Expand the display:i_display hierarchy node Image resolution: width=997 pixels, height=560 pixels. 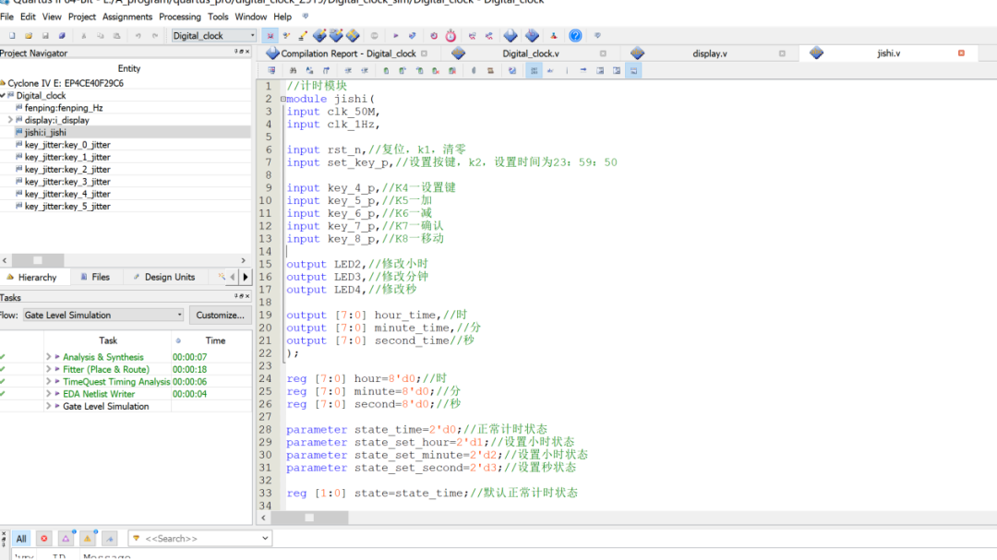[x=10, y=120]
